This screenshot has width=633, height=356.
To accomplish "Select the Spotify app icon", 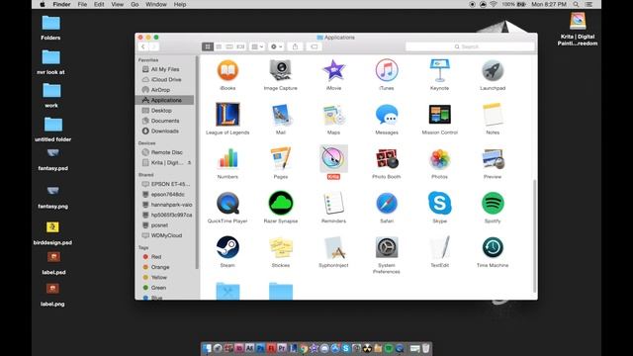I will tap(493, 203).
